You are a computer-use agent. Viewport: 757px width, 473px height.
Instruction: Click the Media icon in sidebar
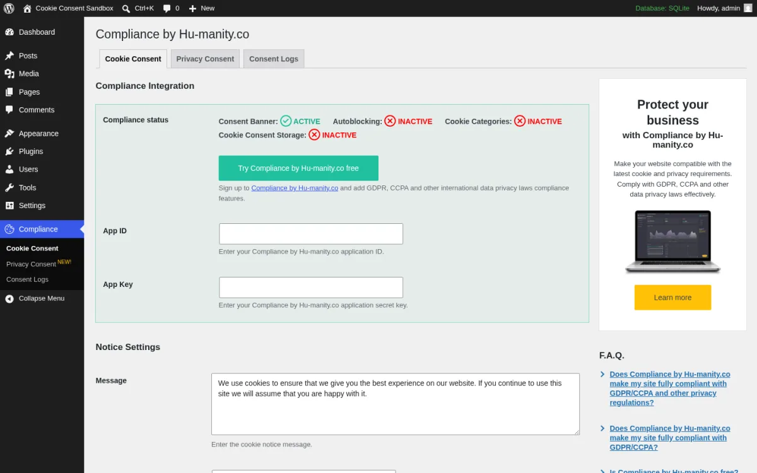(x=9, y=74)
